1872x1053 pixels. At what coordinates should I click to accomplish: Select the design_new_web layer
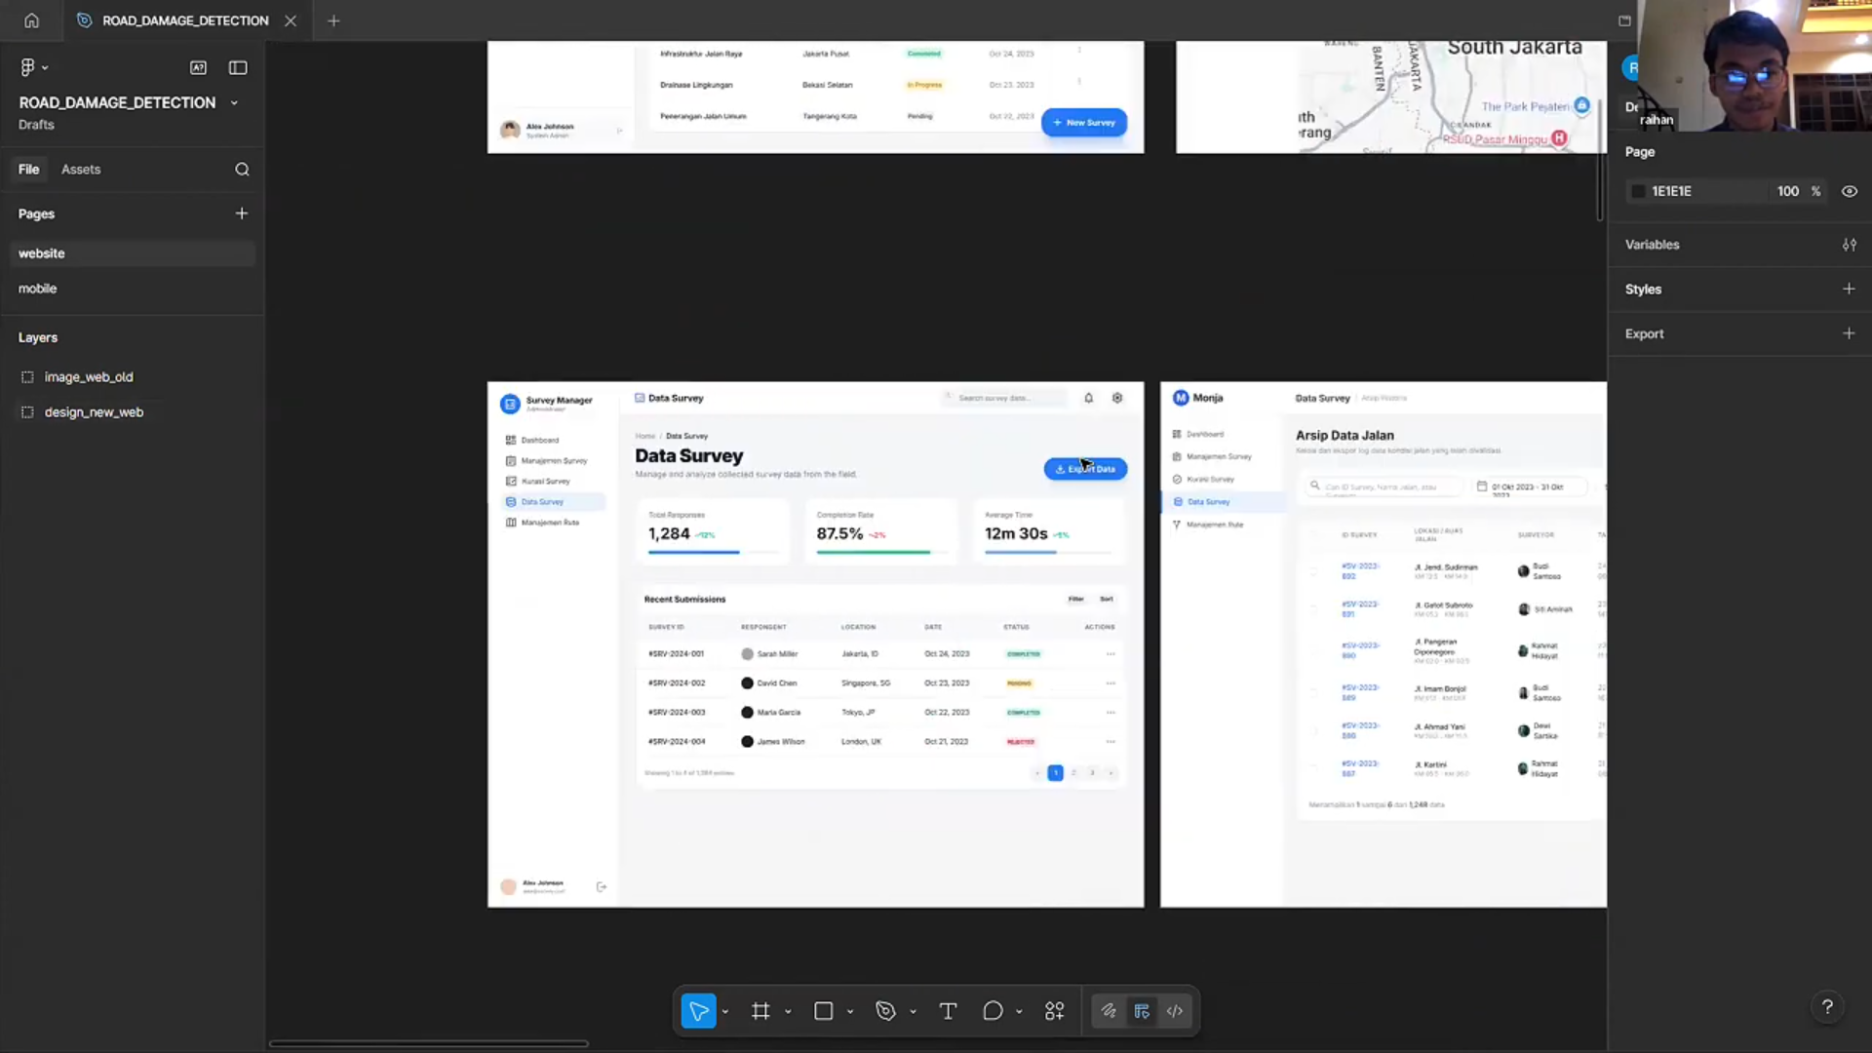pyautogui.click(x=94, y=412)
